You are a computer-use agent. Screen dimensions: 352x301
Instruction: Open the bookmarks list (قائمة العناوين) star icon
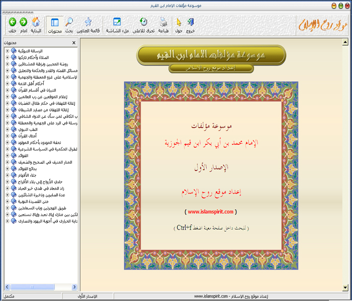tap(88, 22)
